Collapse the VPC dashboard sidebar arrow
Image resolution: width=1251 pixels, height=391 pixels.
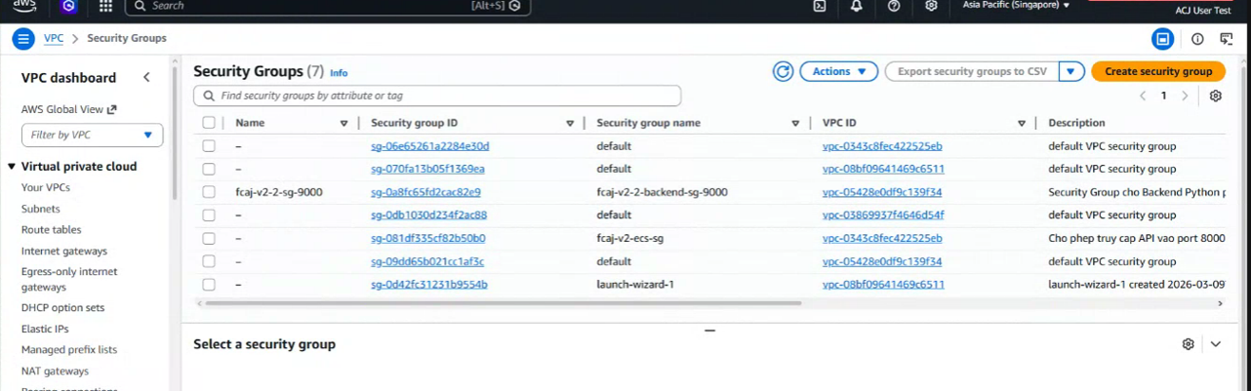coord(146,78)
